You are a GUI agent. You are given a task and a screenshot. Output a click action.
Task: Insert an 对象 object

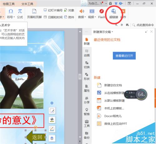tap(69, 10)
